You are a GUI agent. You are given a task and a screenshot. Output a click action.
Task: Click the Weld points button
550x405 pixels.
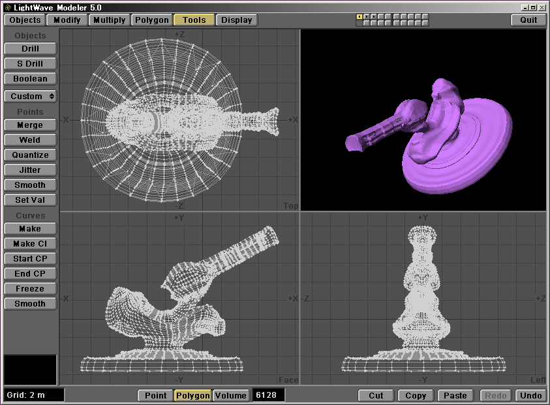pos(30,140)
